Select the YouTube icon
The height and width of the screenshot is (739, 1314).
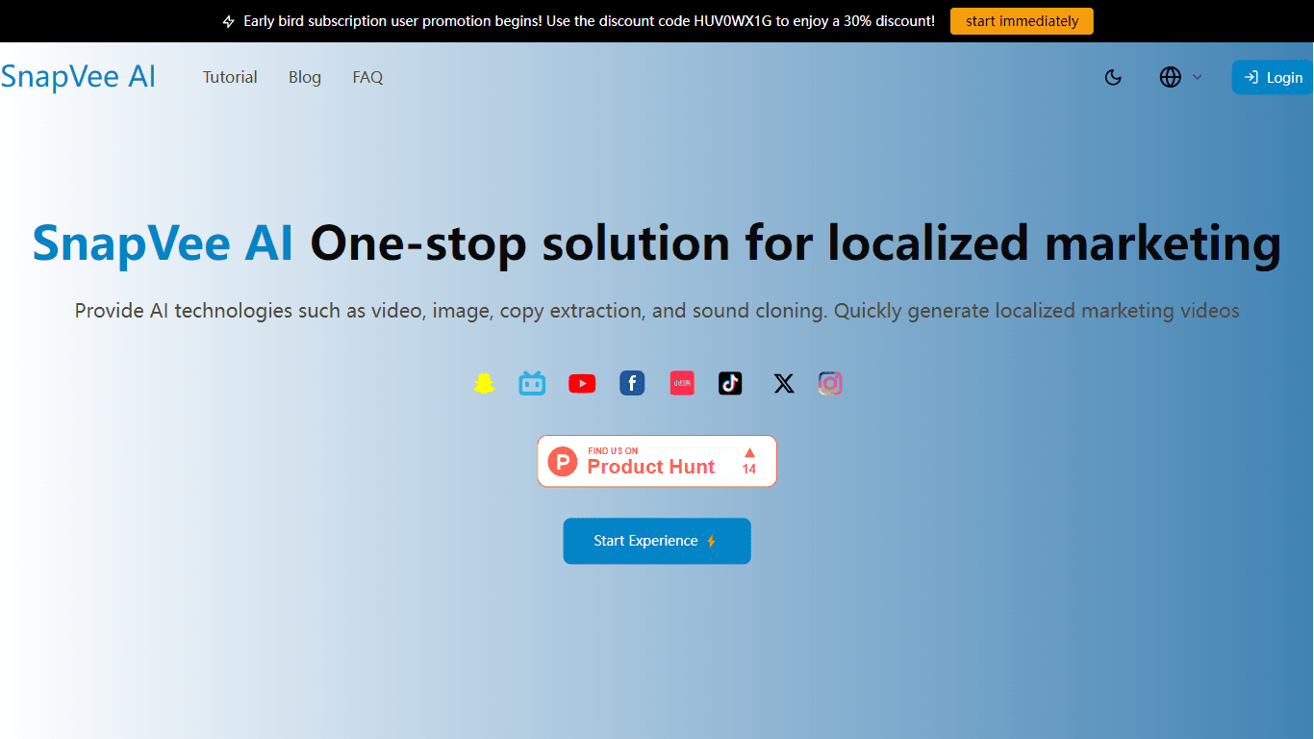click(x=582, y=384)
